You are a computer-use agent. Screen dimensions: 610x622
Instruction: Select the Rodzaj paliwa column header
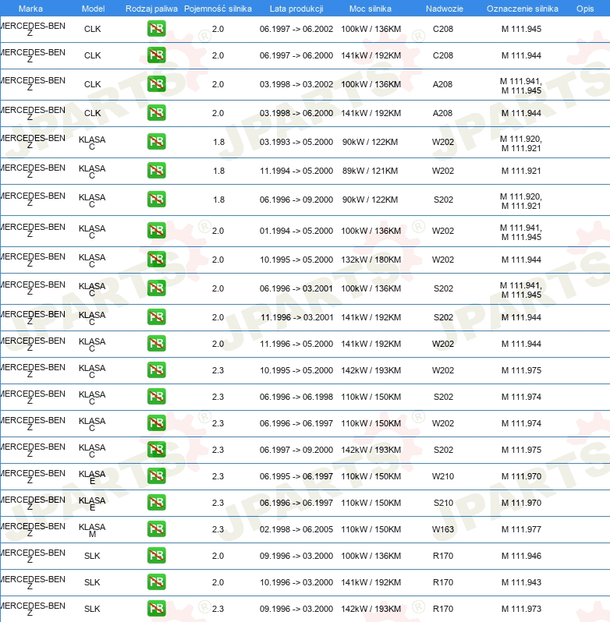pos(151,8)
